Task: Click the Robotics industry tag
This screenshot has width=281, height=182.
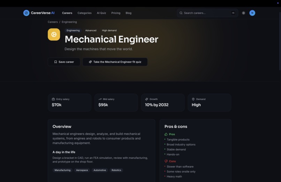Action: point(116,170)
